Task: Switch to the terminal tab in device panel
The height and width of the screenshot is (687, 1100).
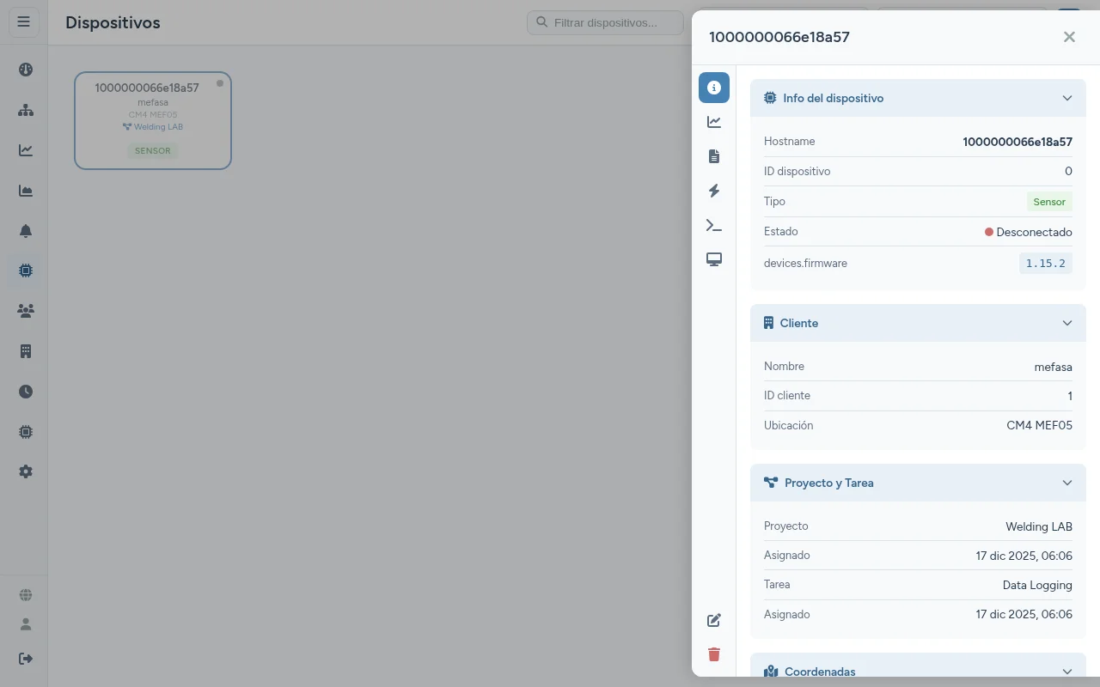Action: (713, 225)
